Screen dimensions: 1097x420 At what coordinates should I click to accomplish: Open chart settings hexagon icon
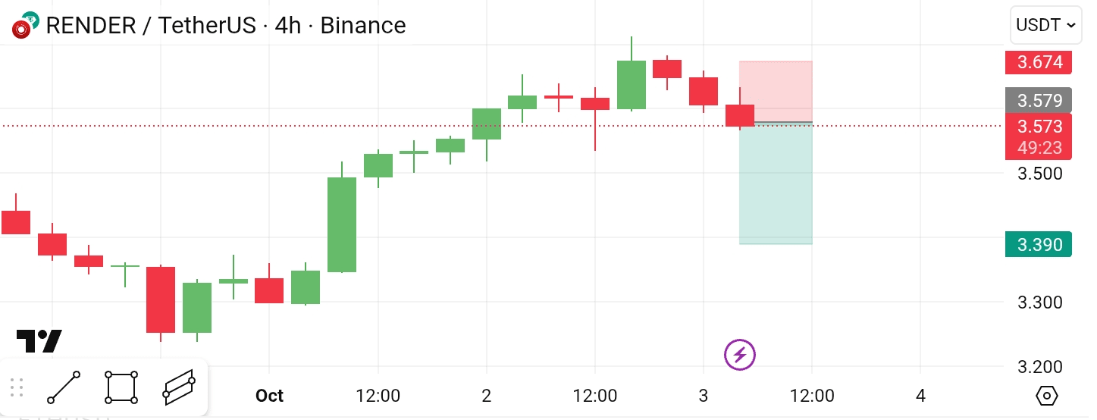point(1047,396)
